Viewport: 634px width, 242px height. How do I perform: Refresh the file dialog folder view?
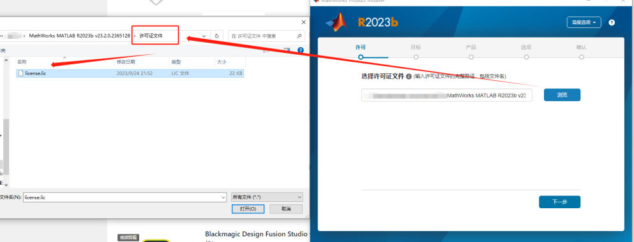pyautogui.click(x=216, y=36)
